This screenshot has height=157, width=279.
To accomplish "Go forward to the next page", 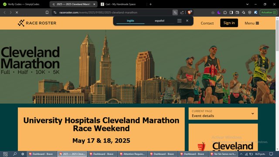I will tap(10, 13).
